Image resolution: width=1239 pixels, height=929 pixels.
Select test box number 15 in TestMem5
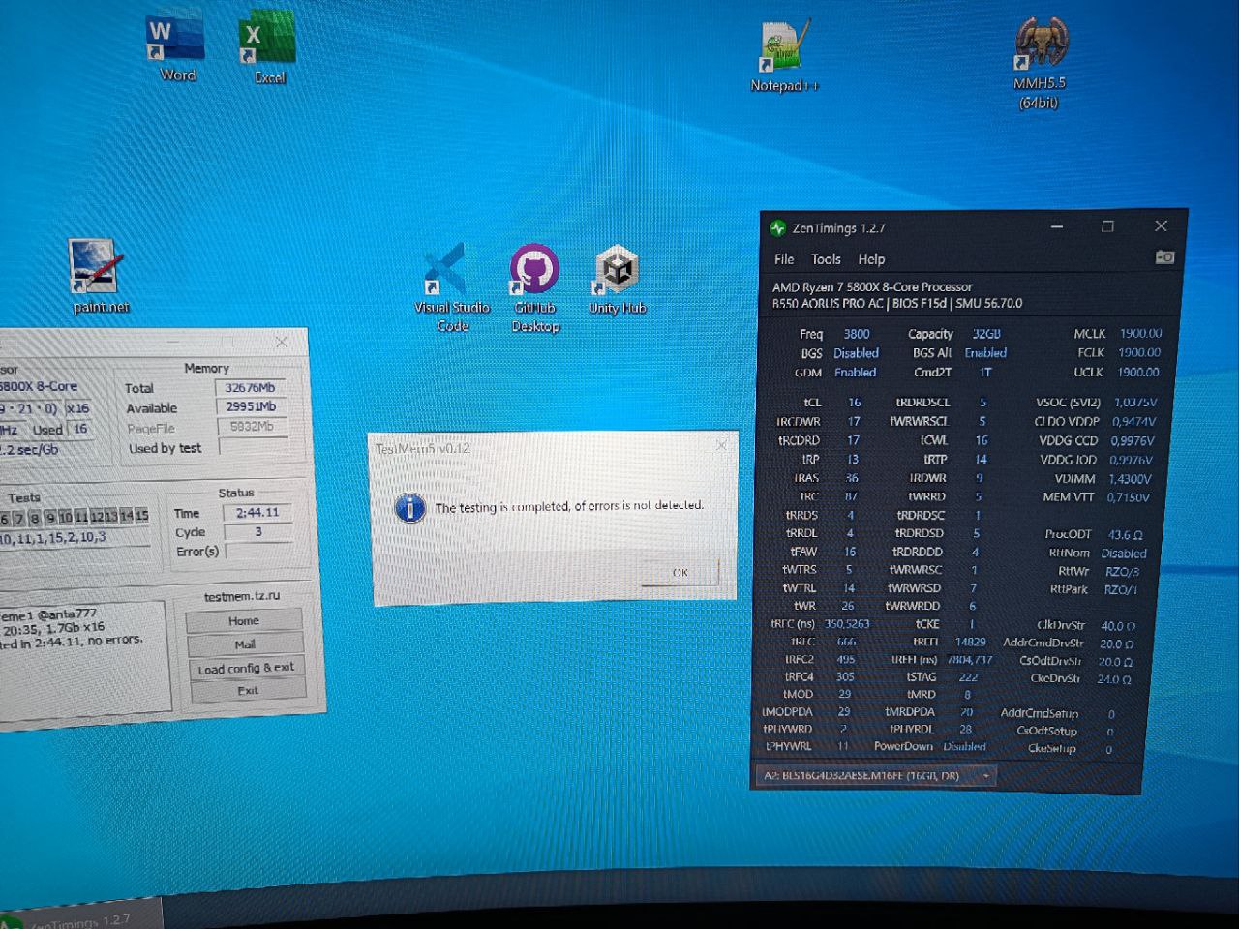[x=142, y=516]
